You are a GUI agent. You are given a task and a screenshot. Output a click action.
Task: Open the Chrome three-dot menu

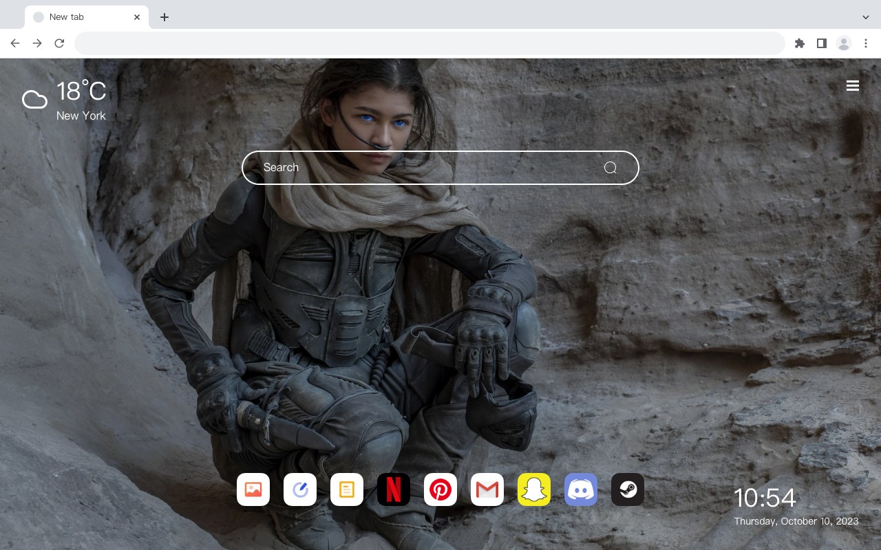(x=866, y=43)
